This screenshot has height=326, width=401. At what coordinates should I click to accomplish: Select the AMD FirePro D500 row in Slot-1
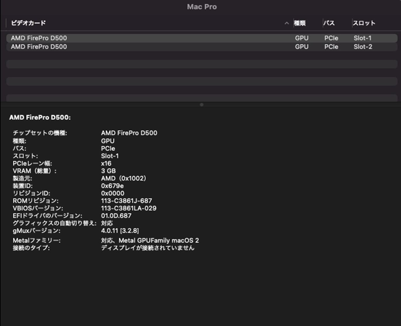(x=202, y=38)
